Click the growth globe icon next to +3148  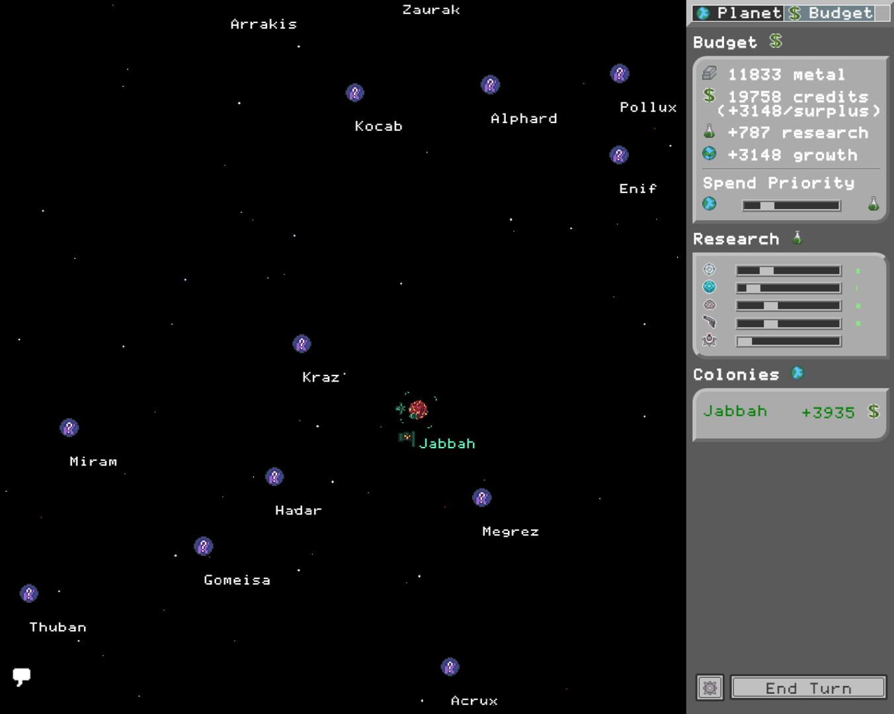(x=710, y=155)
